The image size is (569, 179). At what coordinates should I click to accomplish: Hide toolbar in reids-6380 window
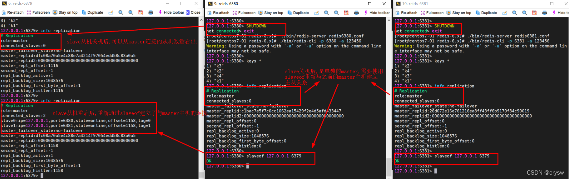click(377, 13)
